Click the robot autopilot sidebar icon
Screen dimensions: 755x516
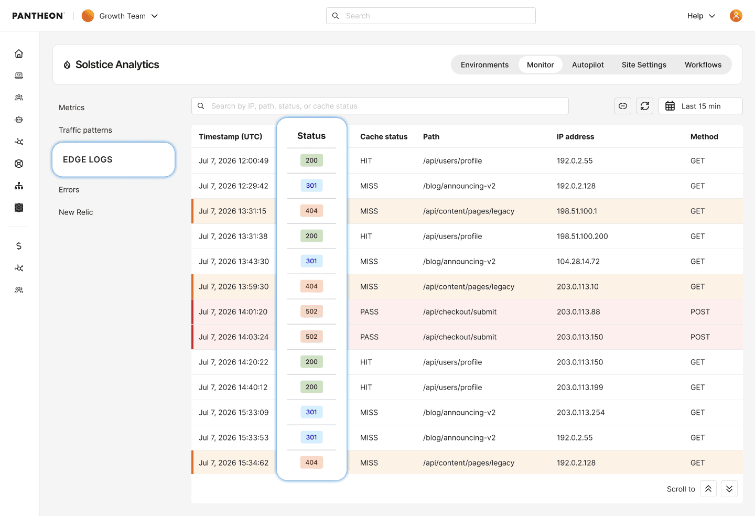point(19,120)
